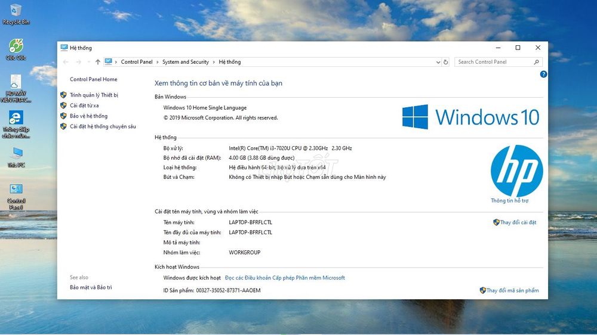Select This PC desktop icon
Viewport: 597px width, 335px height.
pos(16,157)
